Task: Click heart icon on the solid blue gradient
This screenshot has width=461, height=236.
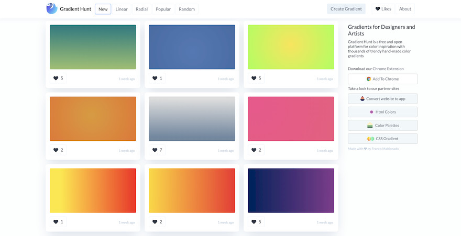Action: (x=155, y=78)
